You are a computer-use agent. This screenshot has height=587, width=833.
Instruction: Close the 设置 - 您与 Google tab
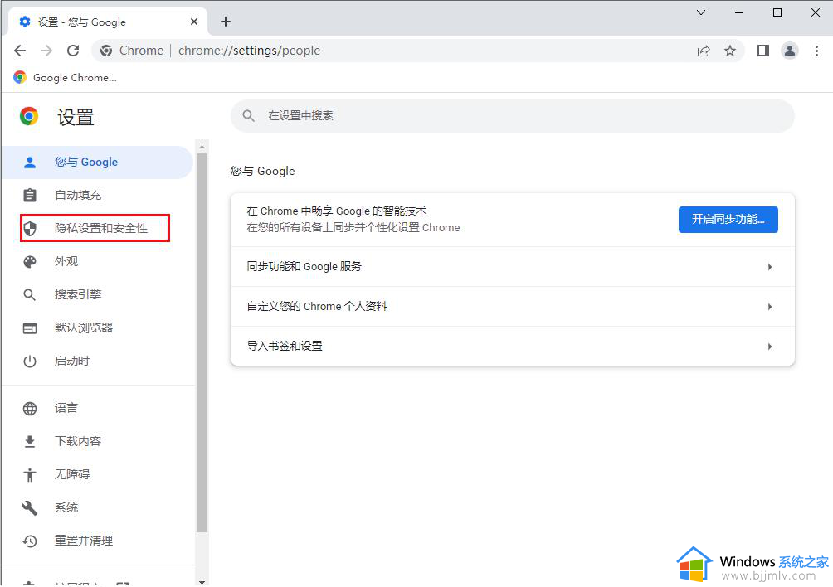point(194,22)
